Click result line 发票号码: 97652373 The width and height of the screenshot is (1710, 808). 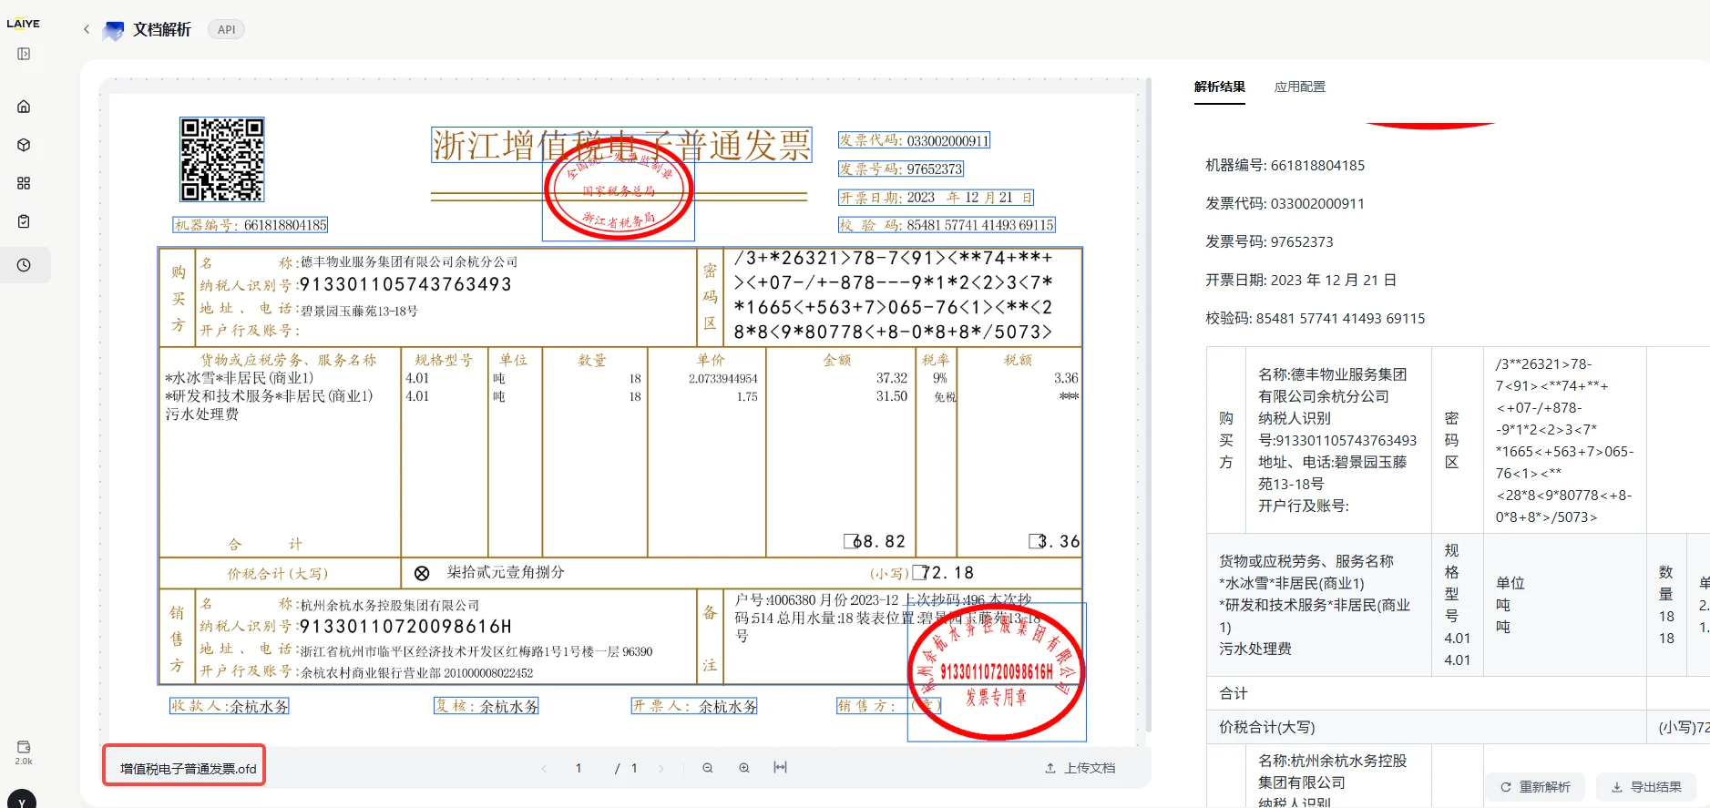coord(1269,241)
